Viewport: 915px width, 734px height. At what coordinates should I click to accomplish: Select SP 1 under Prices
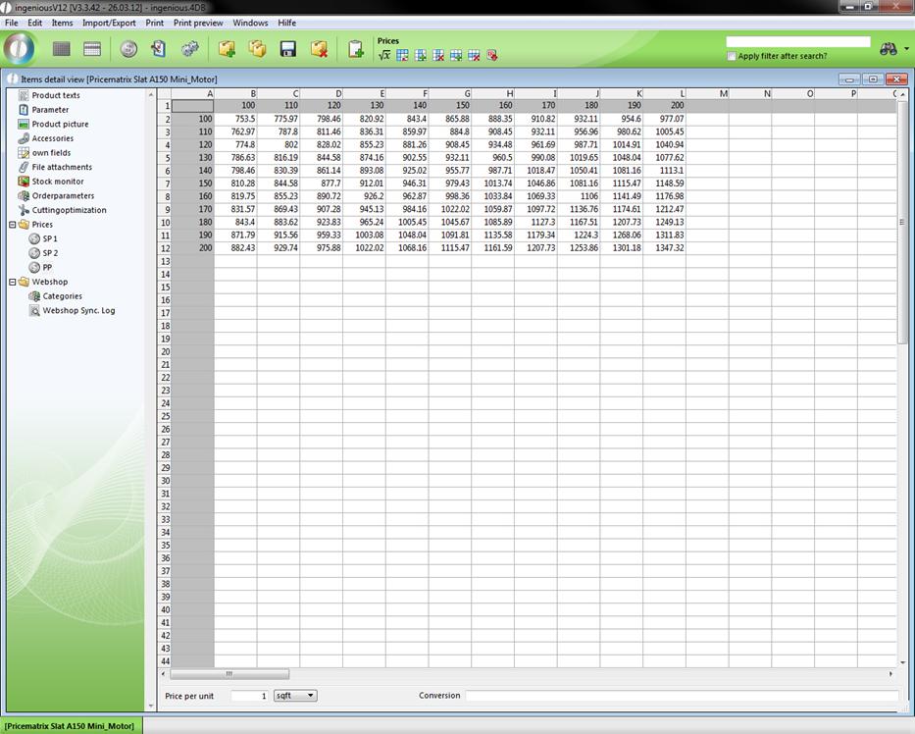pos(49,238)
